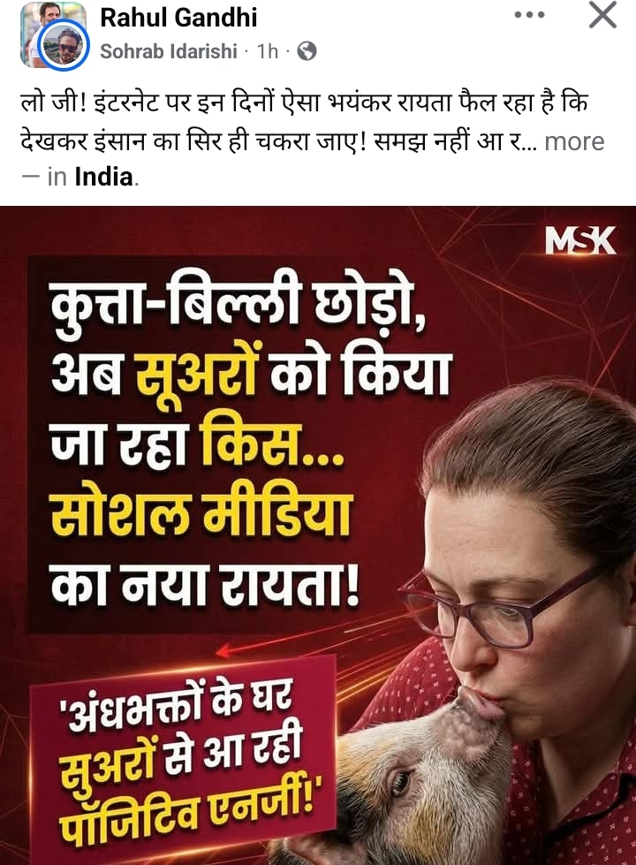This screenshot has height=865, width=636.
Task: Open the India location link
Action: (103, 177)
